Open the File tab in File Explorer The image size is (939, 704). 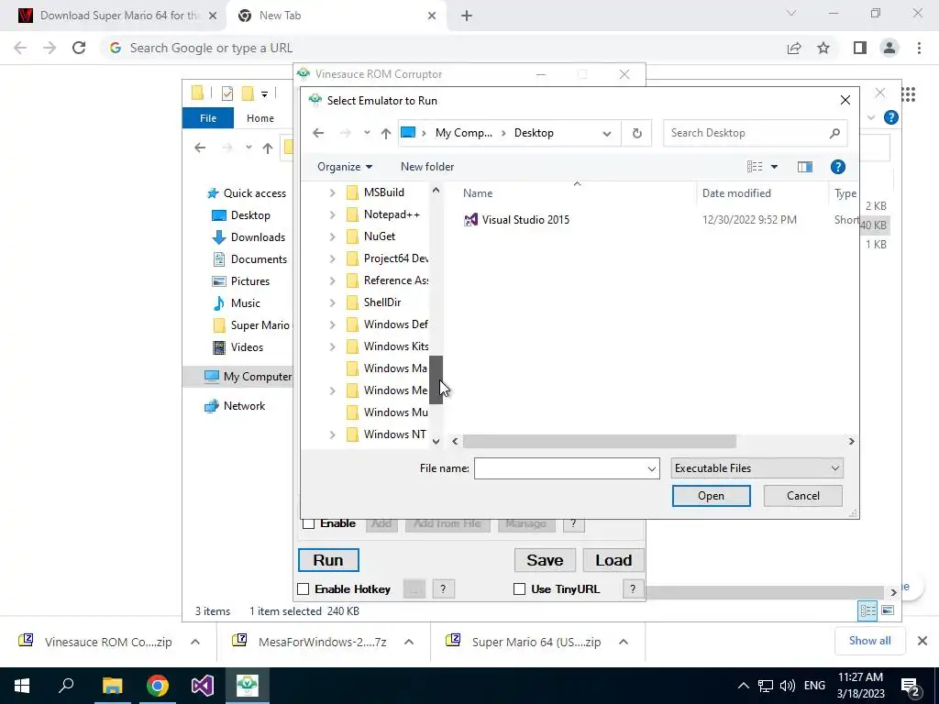point(208,118)
